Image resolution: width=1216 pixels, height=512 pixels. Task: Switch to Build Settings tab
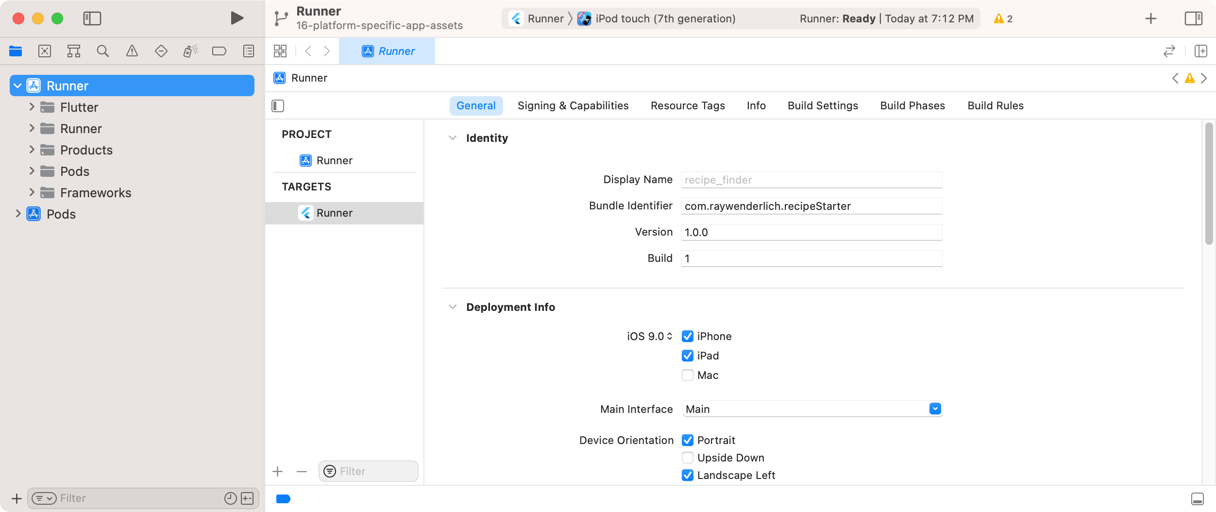click(x=823, y=106)
